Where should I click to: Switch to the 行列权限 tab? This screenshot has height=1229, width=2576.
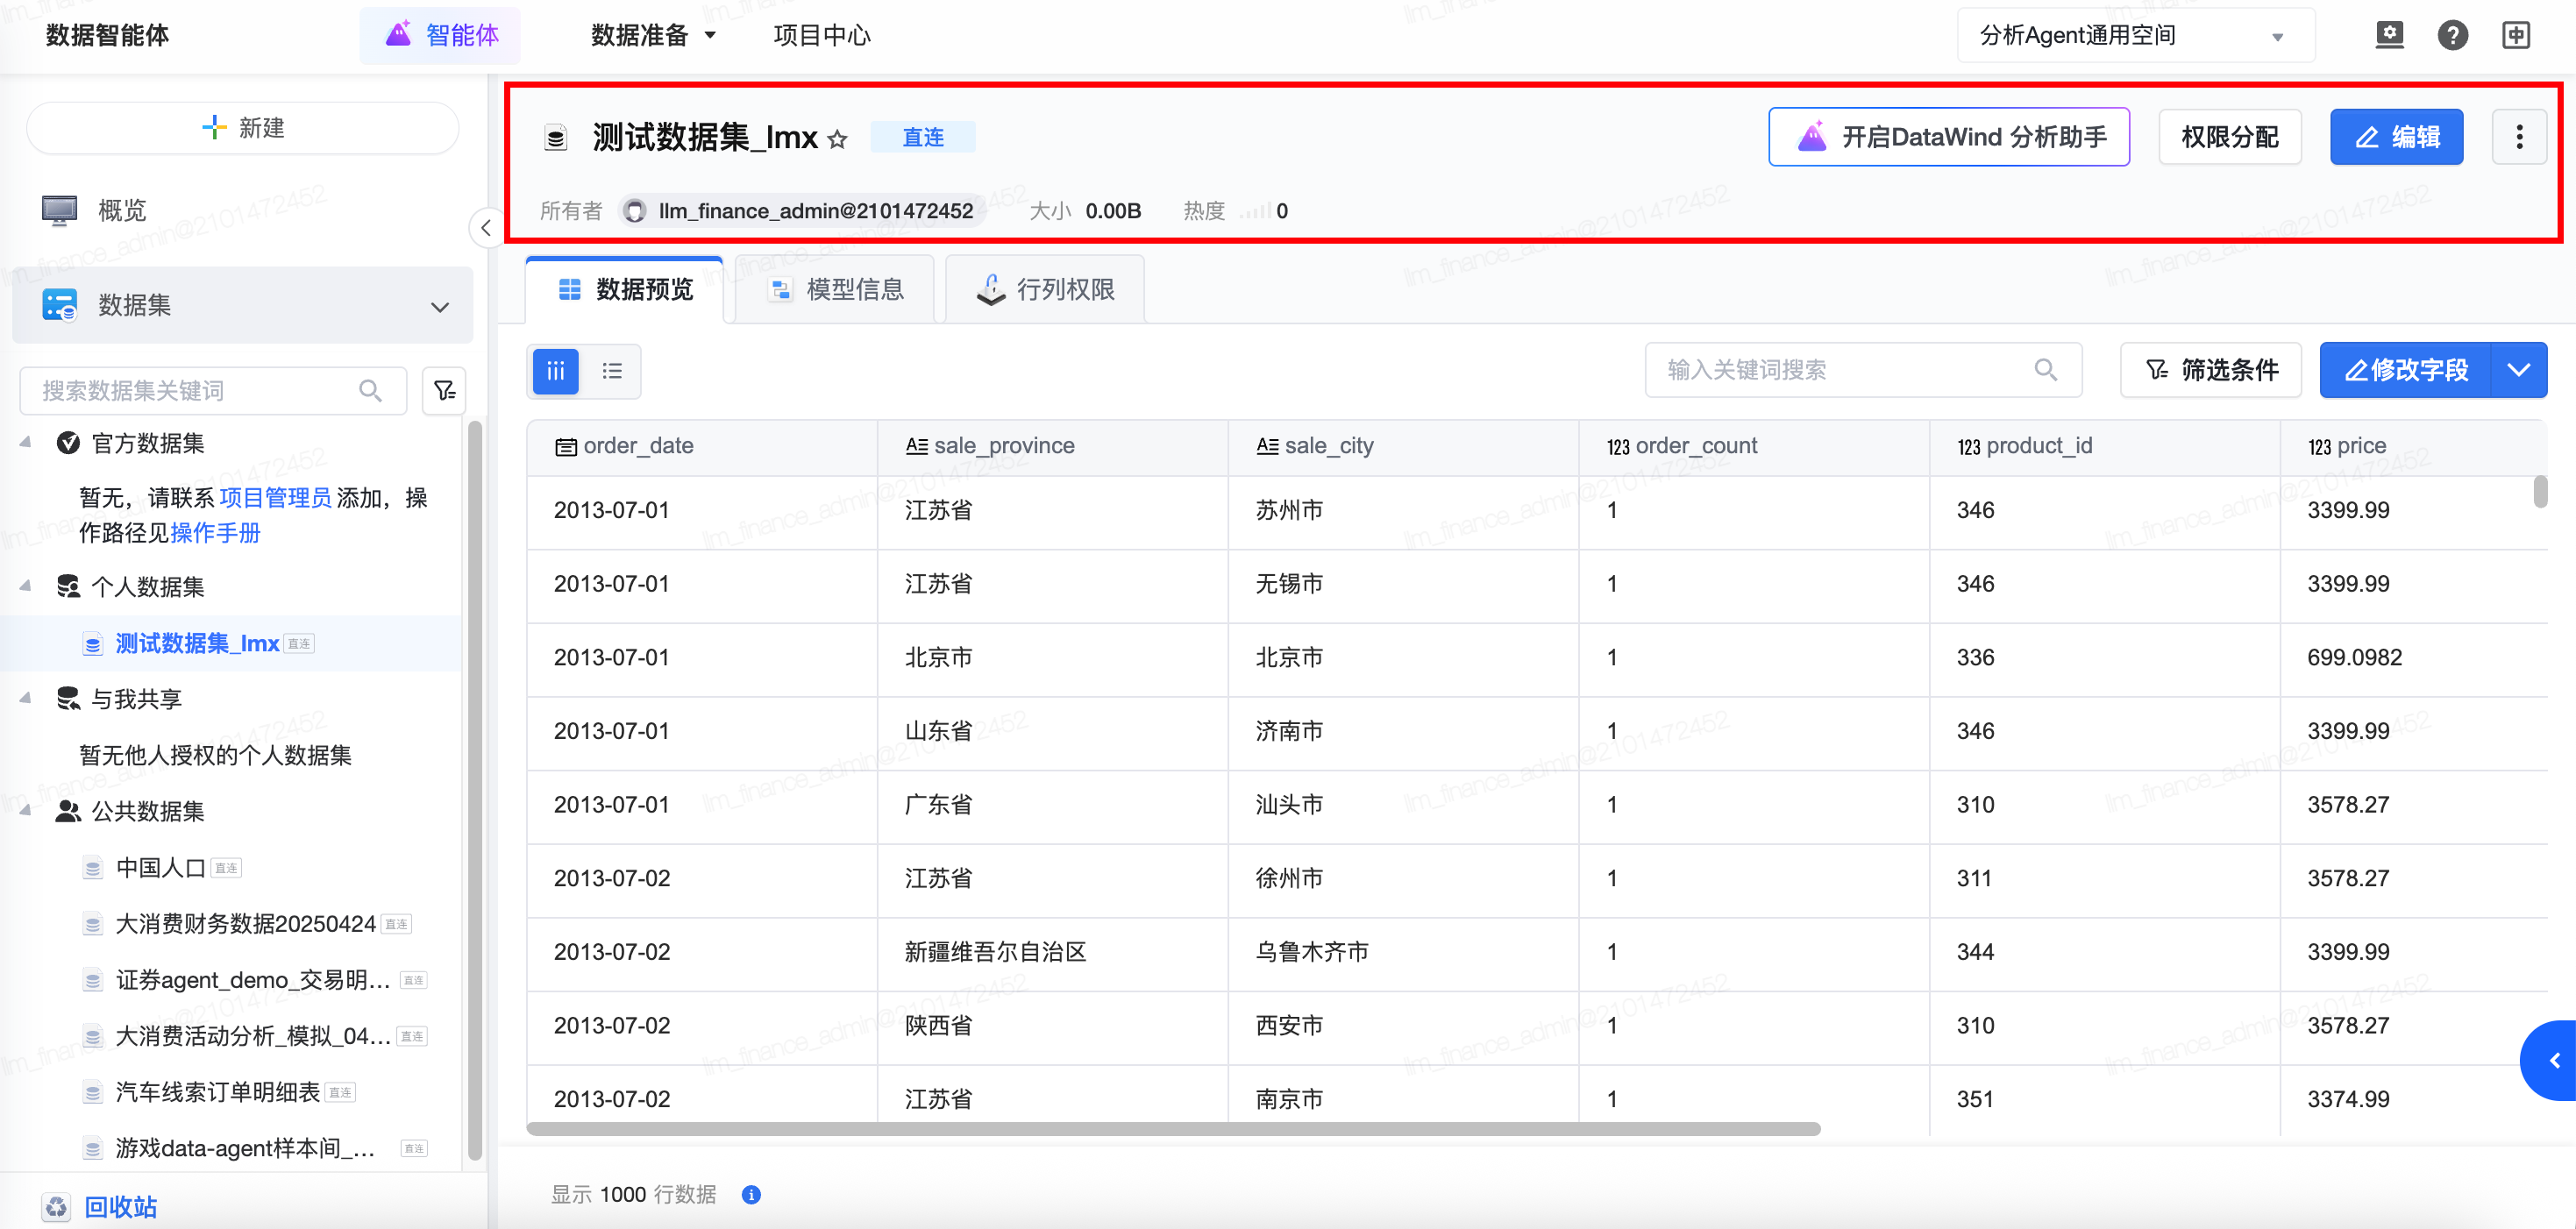1045,289
